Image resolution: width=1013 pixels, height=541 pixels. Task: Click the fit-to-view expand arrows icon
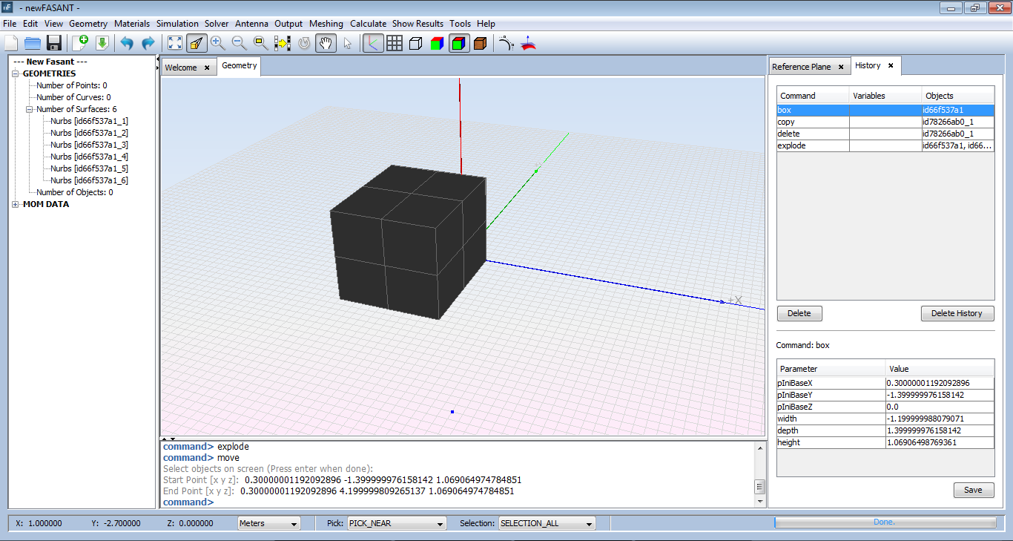(175, 43)
